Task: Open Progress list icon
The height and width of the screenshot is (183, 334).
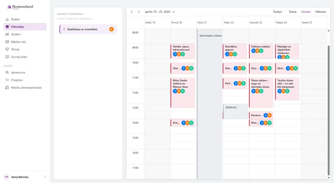Action: (x=7, y=80)
